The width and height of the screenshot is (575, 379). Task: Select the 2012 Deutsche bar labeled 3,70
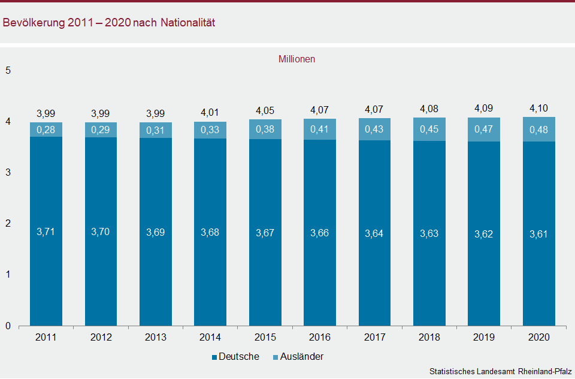point(101,232)
